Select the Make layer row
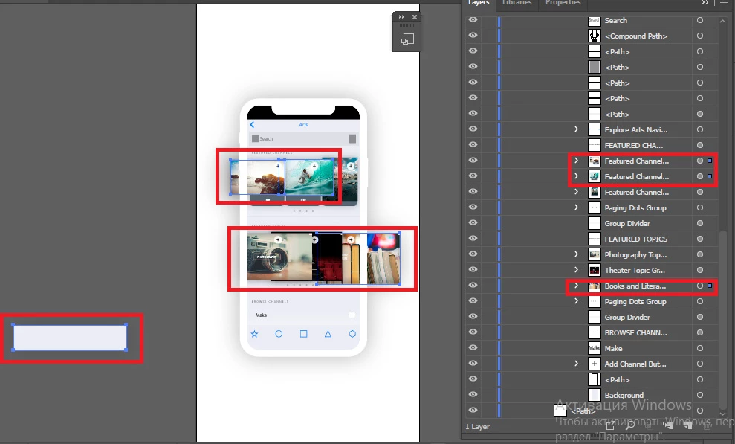735x444 pixels. [x=592, y=348]
